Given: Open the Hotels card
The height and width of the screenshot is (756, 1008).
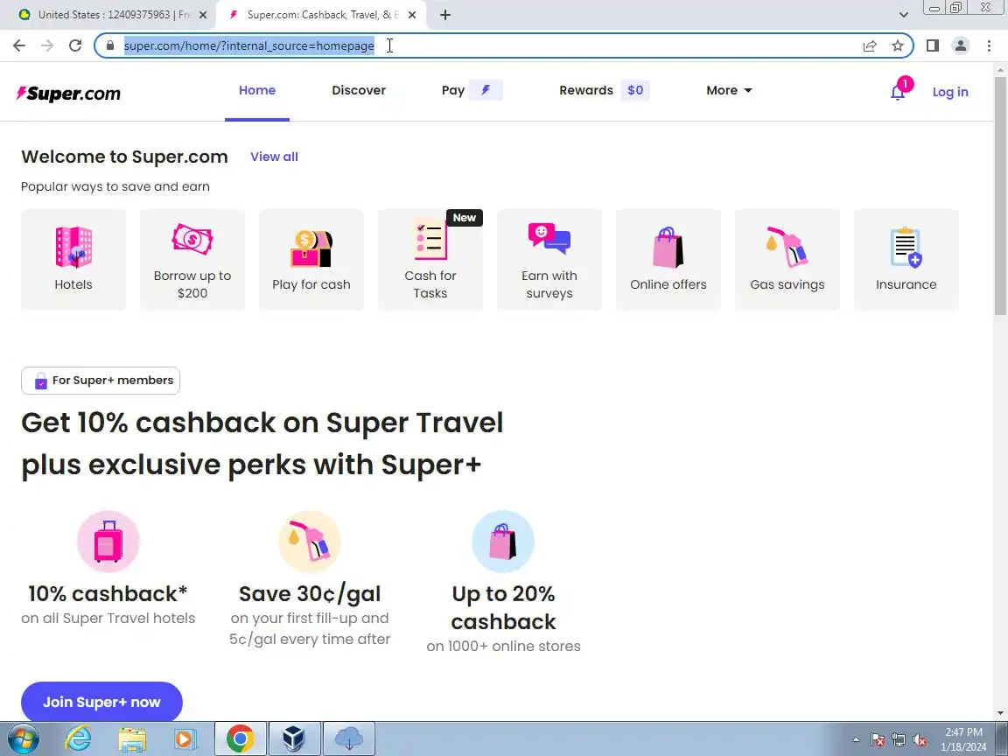Looking at the screenshot, I should point(73,260).
